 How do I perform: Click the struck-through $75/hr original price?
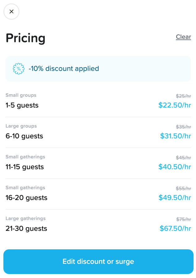click(x=183, y=219)
